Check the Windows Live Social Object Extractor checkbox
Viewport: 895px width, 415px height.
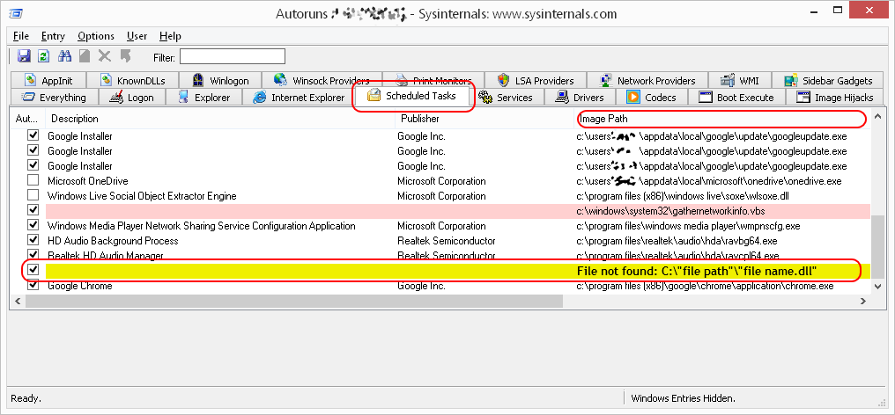[x=33, y=195]
